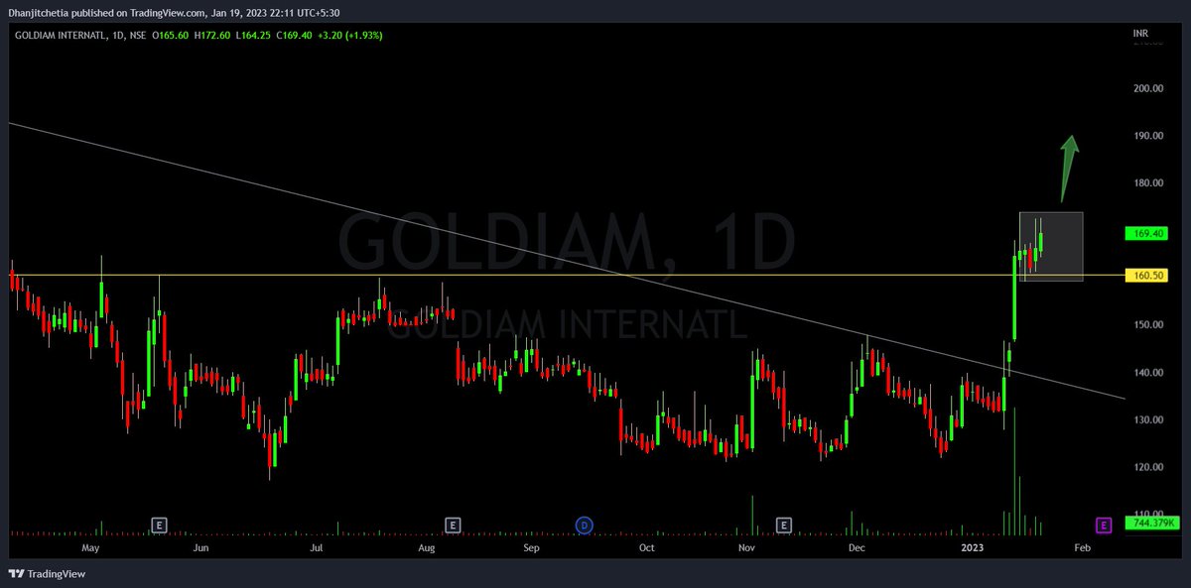
Task: Click the 200.00 price axis label
Action: [x=1147, y=88]
